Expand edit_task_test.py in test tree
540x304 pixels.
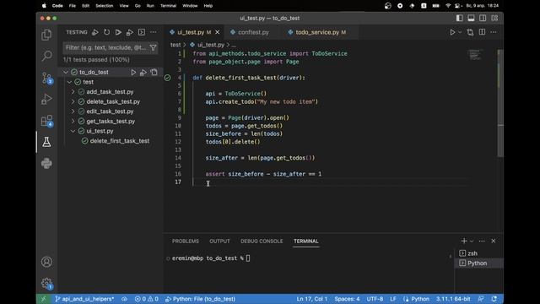[x=73, y=111]
